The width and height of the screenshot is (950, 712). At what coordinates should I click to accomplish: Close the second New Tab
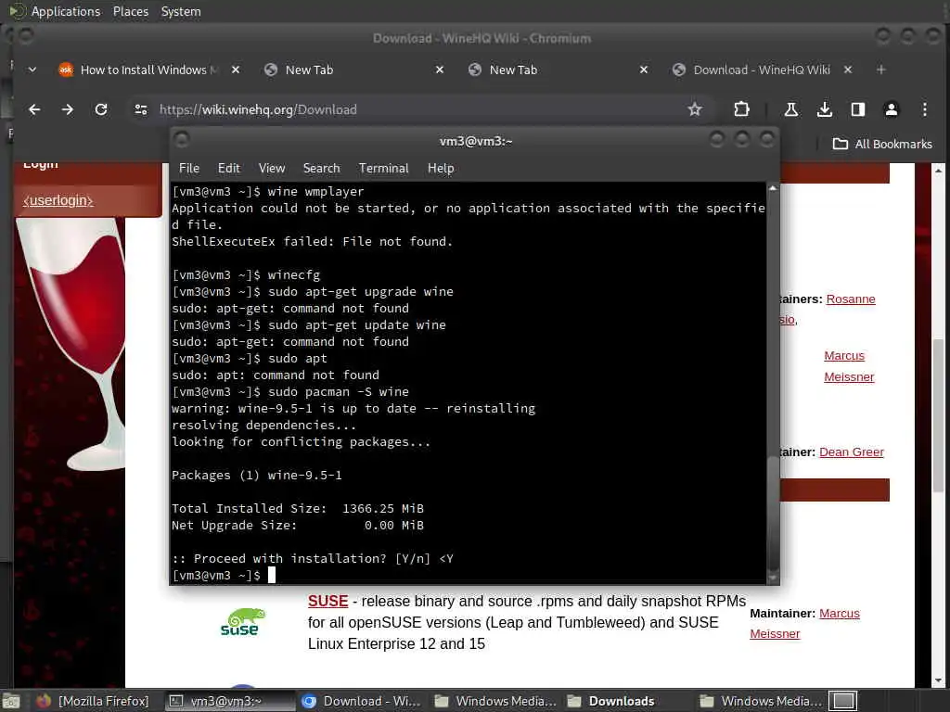click(x=644, y=70)
